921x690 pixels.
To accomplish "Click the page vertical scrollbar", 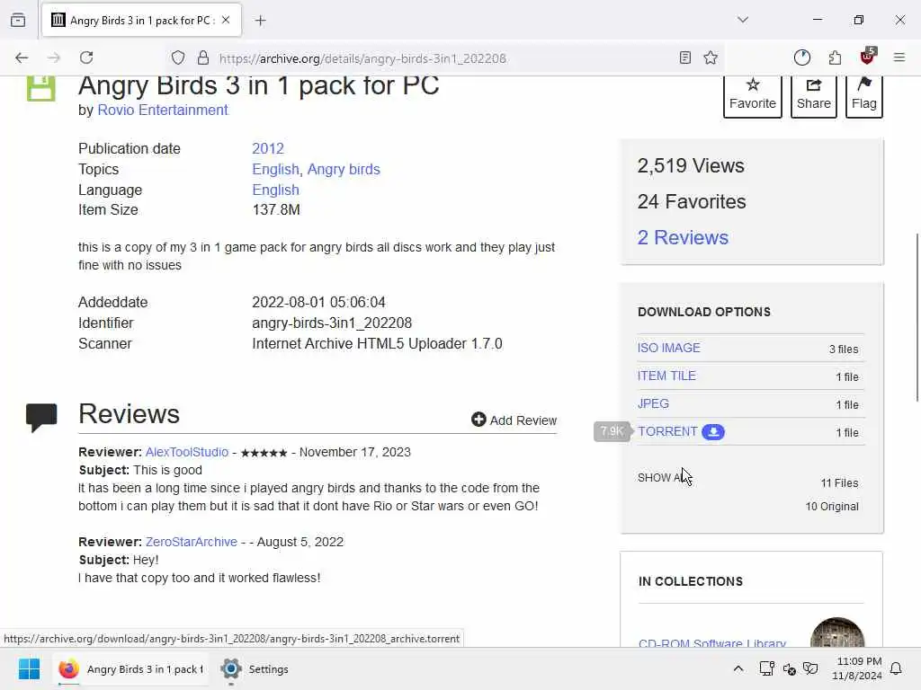I will [917, 317].
